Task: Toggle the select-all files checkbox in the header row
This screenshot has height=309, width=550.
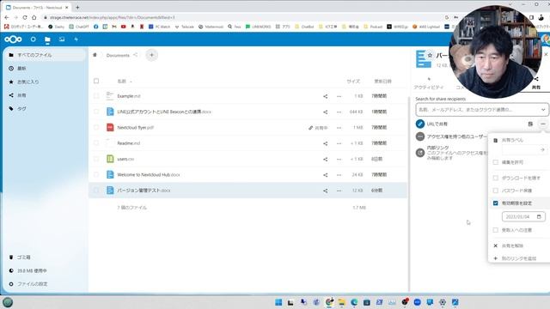Action: click(x=96, y=81)
